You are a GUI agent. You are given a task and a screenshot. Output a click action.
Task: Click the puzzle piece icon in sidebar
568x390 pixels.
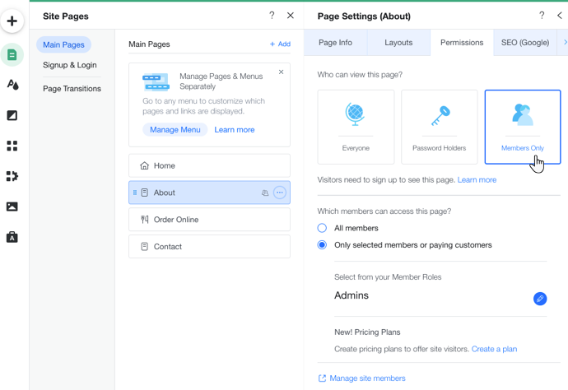tap(12, 176)
